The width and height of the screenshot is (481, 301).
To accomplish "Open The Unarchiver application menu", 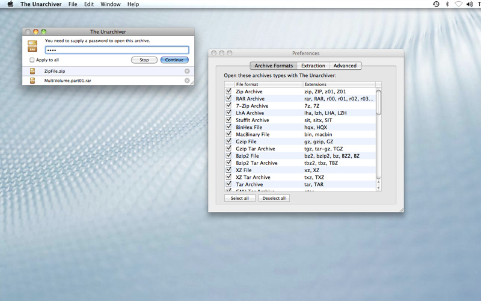I will tap(41, 4).
